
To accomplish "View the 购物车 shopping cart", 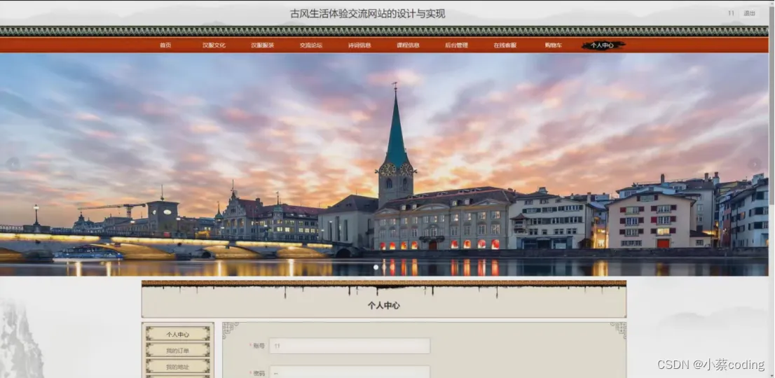I will click(x=553, y=45).
